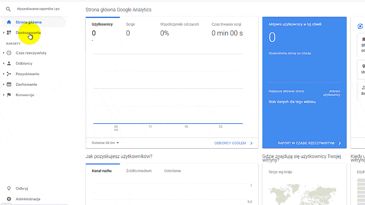Click the lightbulb Odkryj icon
This screenshot has width=365, height=205.
(x=9, y=188)
